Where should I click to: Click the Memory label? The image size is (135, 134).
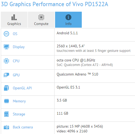(19, 101)
